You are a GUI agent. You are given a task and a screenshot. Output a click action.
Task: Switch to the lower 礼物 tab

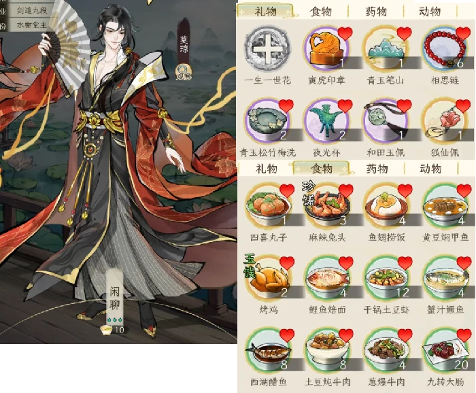coord(267,169)
